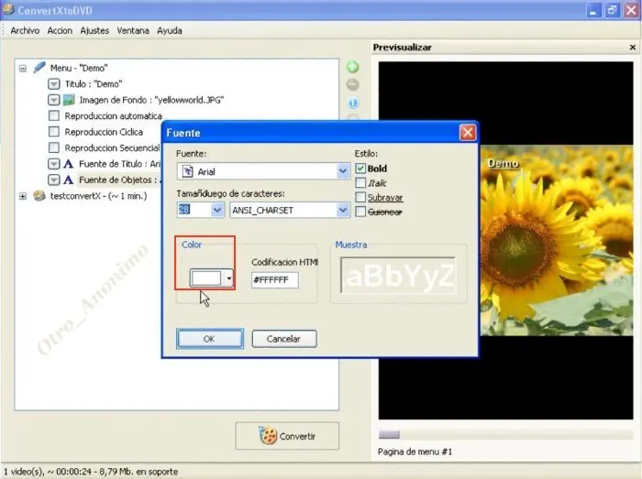Select the testconvertX - (~ 1 min.) row
The width and height of the screenshot is (642, 479).
98,196
